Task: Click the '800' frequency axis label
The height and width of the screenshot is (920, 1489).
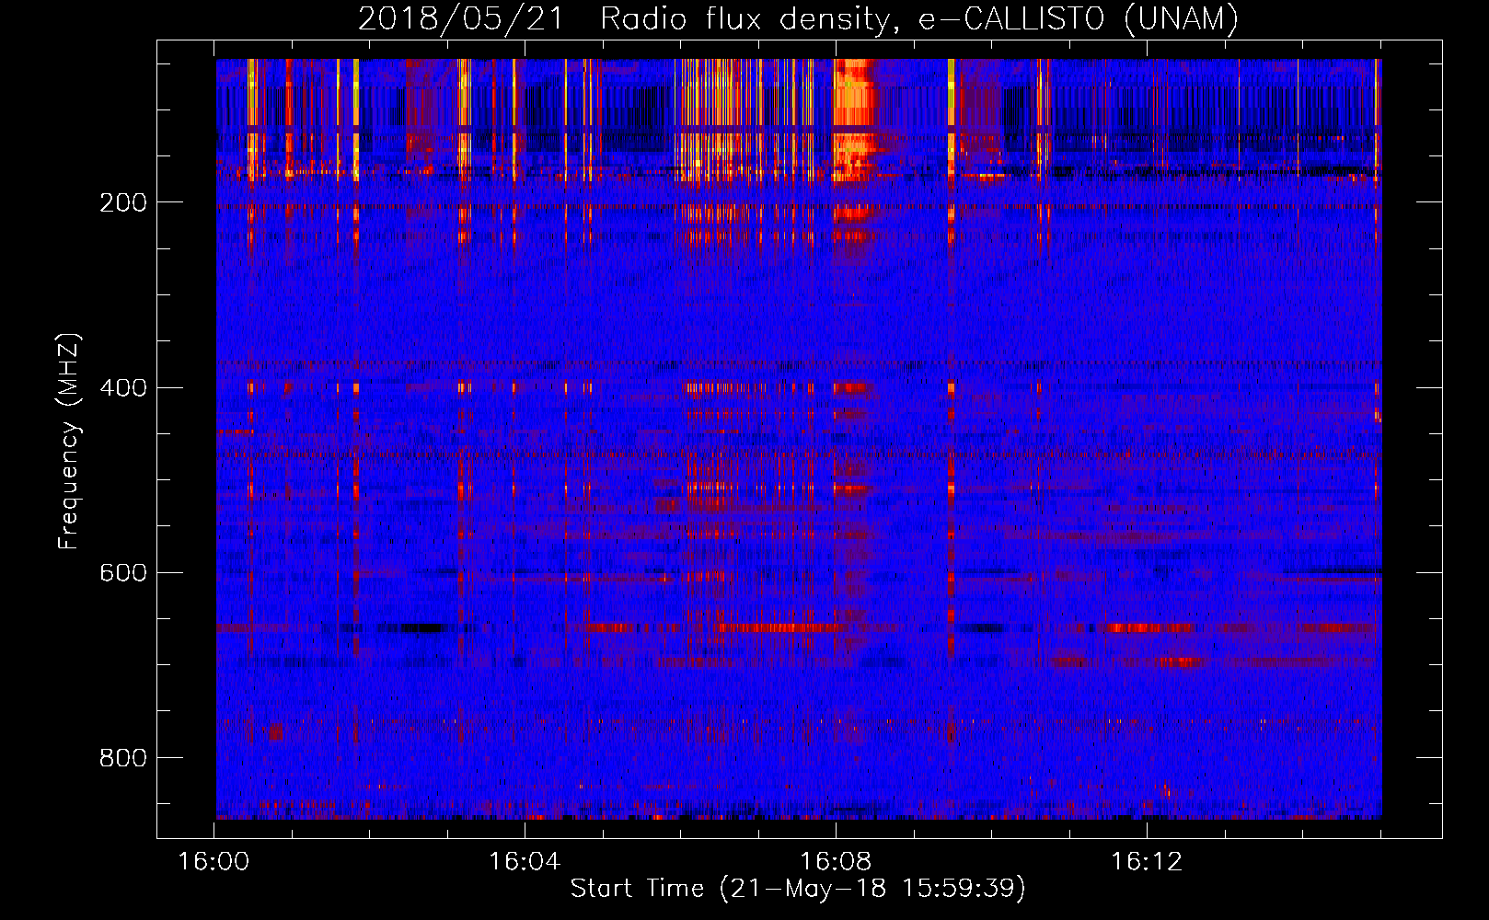Action: click(x=122, y=758)
